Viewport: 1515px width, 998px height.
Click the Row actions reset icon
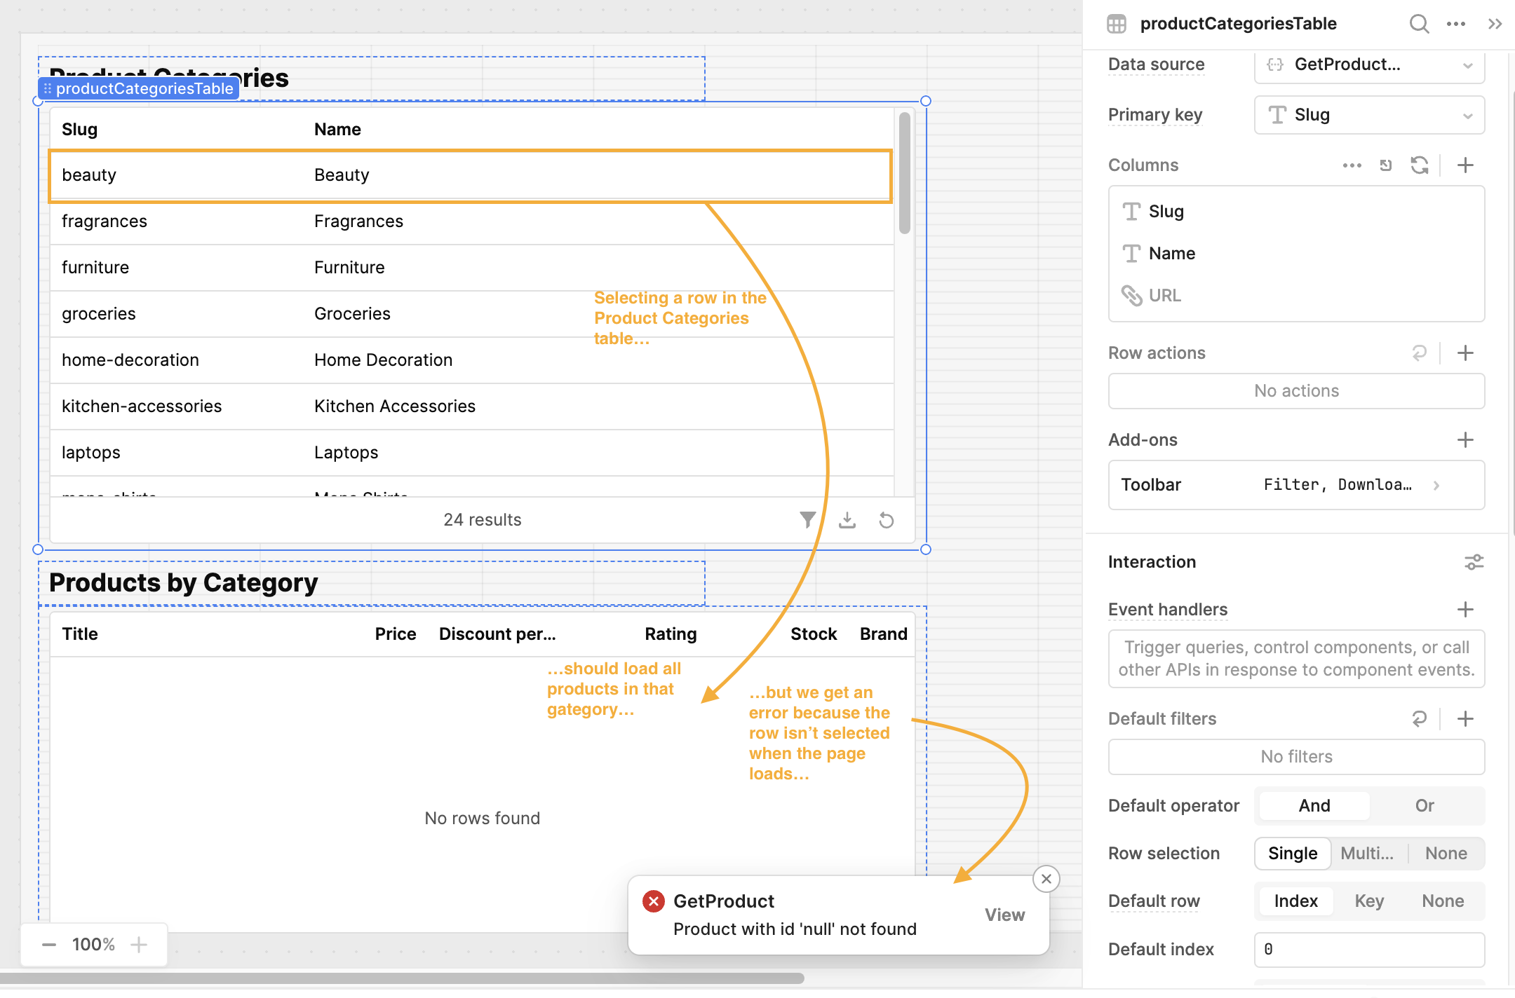click(x=1420, y=353)
